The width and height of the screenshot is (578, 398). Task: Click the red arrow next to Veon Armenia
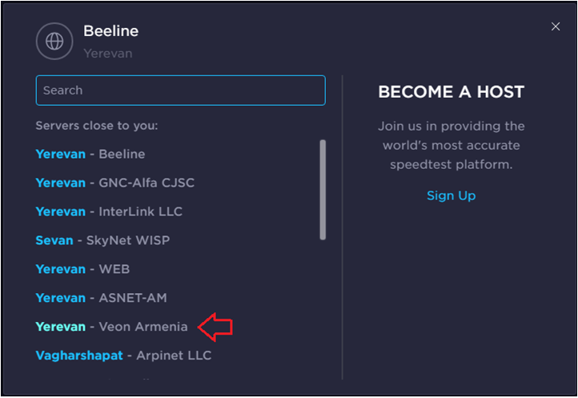215,326
